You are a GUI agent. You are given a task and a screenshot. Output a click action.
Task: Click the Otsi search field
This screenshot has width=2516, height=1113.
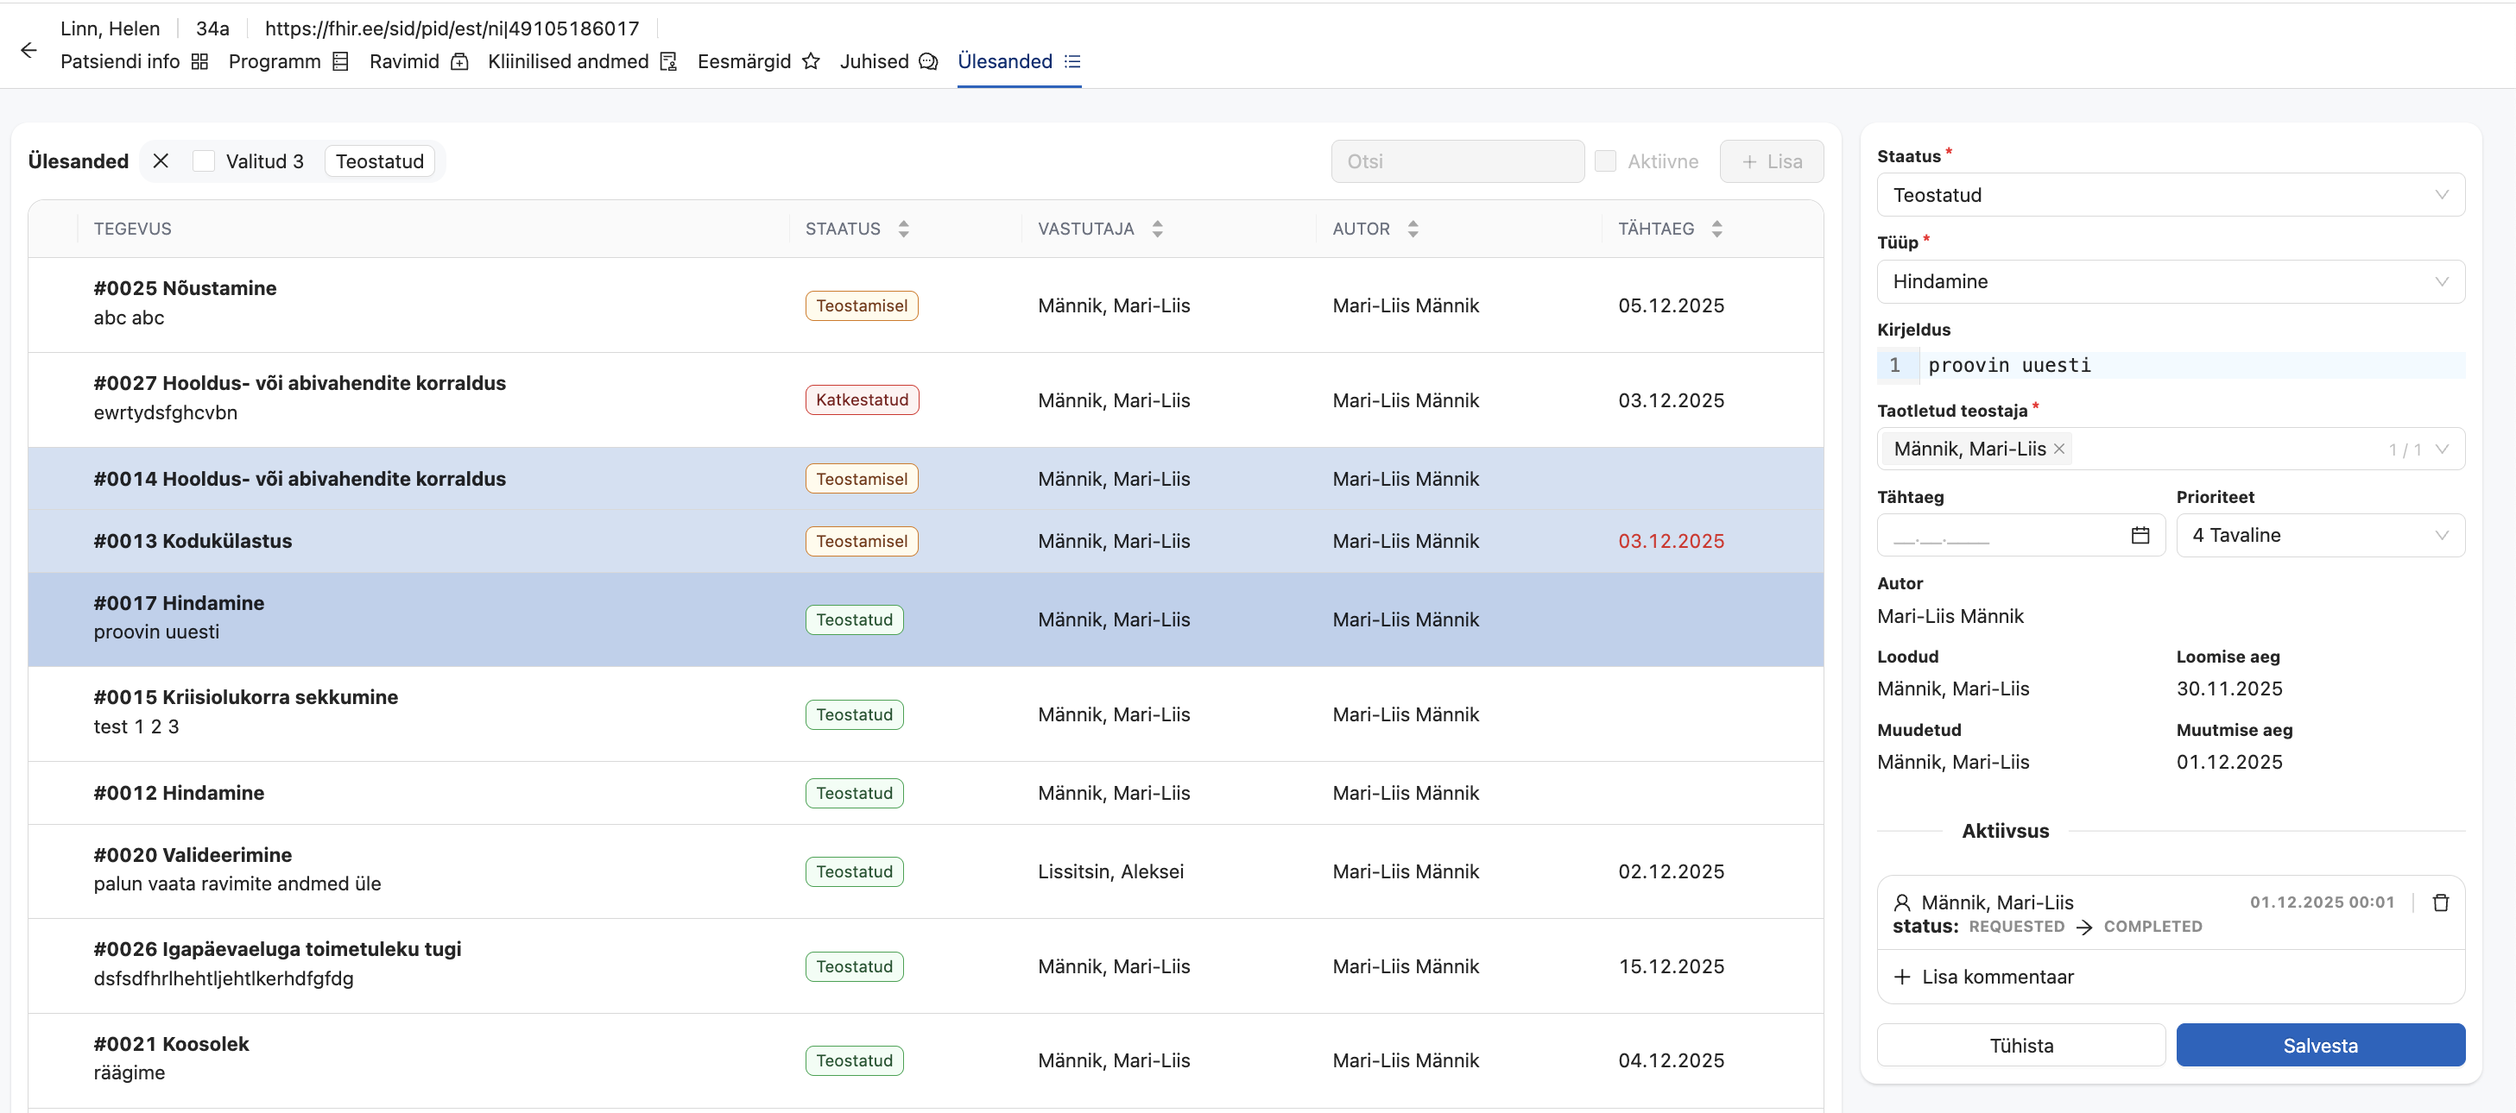[x=1457, y=161]
